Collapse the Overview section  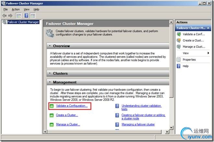click(50, 46)
